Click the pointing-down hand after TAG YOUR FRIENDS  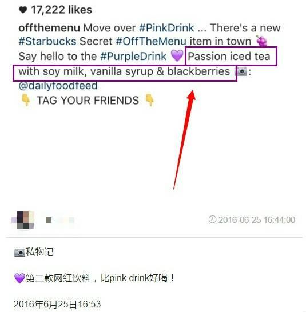click(x=150, y=100)
